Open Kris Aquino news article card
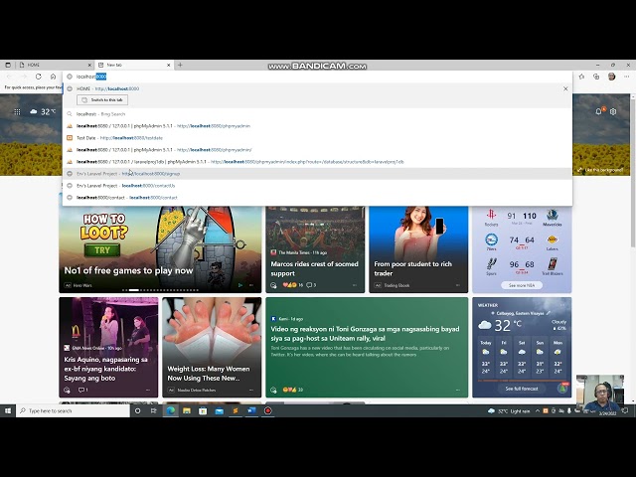Viewport: 636px width, 477px height. click(x=108, y=348)
